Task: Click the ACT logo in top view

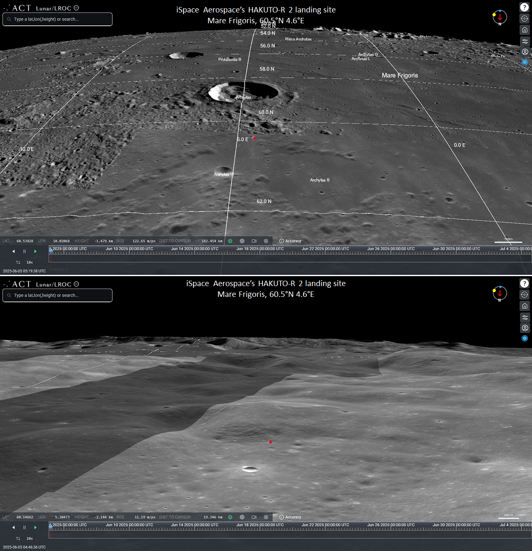Action: click(x=17, y=8)
